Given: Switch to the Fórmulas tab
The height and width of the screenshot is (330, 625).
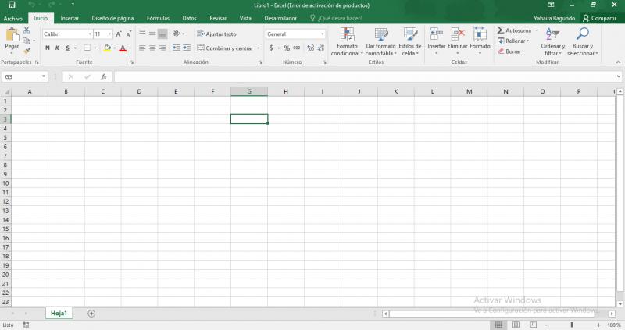Looking at the screenshot, I should (x=158, y=17).
